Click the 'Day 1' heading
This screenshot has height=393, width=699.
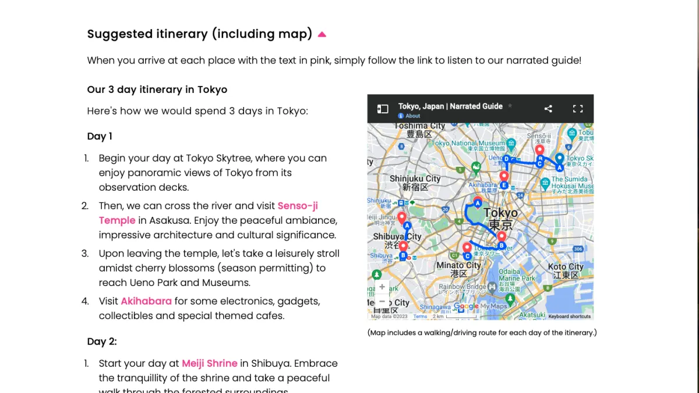[x=100, y=137]
